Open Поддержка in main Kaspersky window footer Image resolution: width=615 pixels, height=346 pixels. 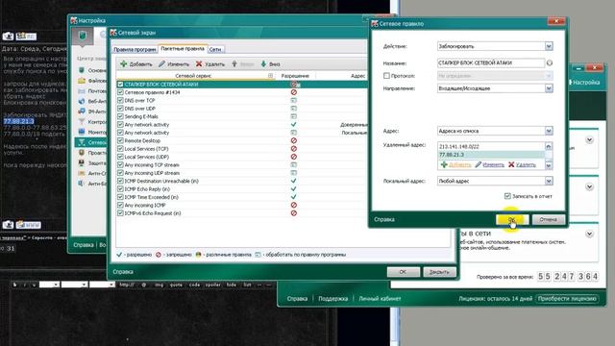pos(333,299)
